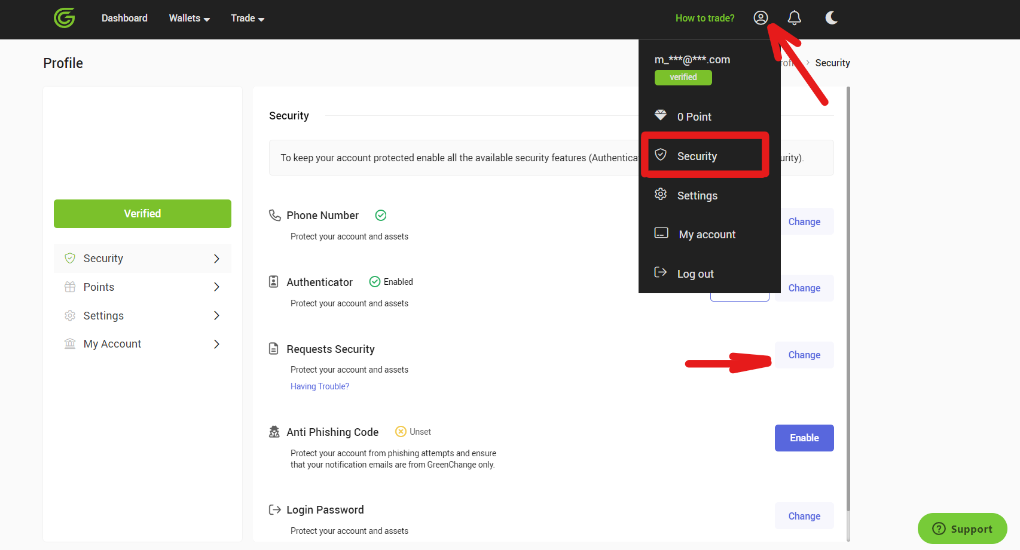1020x550 pixels.
Task: Click the green Verified button
Action: click(x=142, y=214)
